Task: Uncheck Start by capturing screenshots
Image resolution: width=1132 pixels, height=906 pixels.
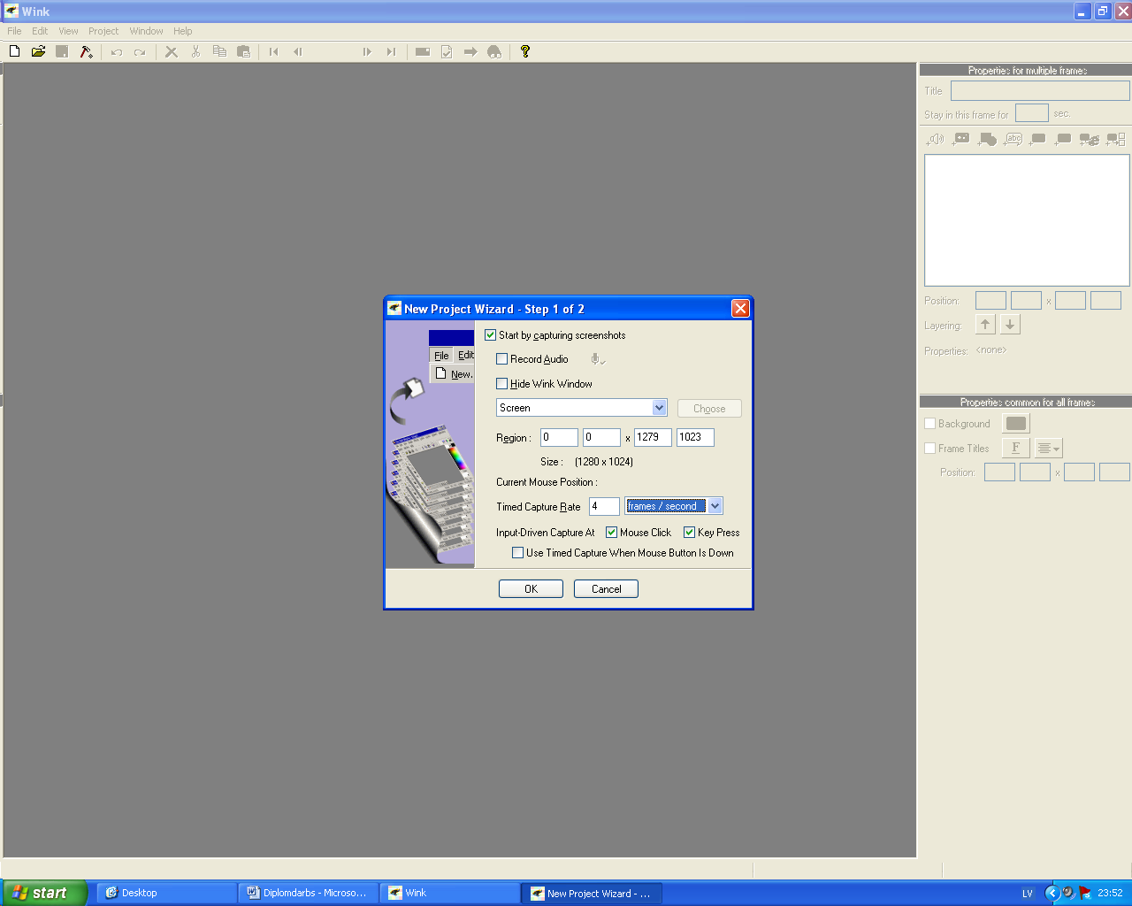Action: tap(491, 335)
